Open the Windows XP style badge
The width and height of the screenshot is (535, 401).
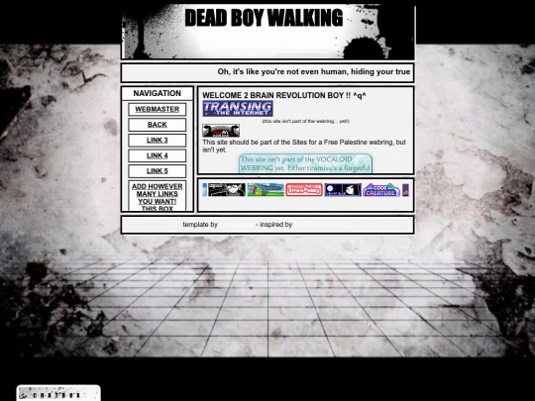click(266, 190)
